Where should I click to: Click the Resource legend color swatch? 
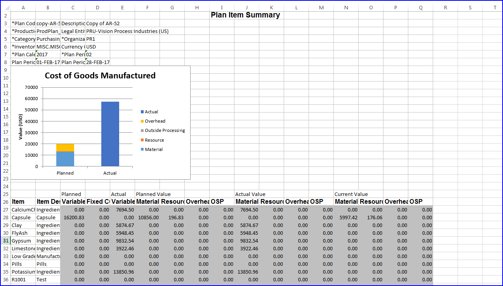[x=142, y=140]
